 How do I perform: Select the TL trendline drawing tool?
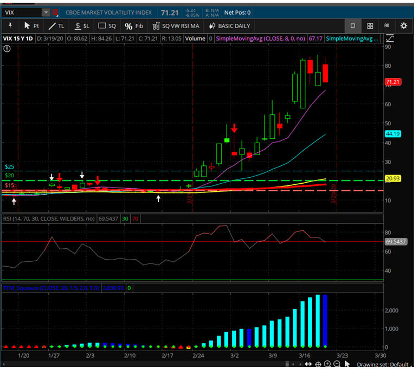56,25
